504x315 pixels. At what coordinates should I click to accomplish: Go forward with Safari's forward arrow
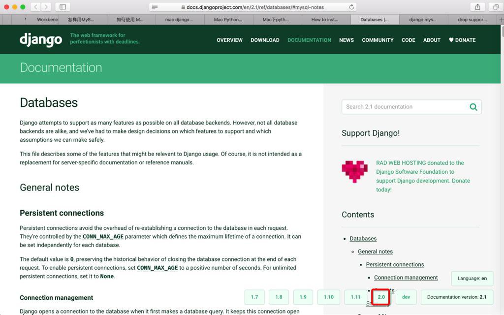[x=46, y=7]
